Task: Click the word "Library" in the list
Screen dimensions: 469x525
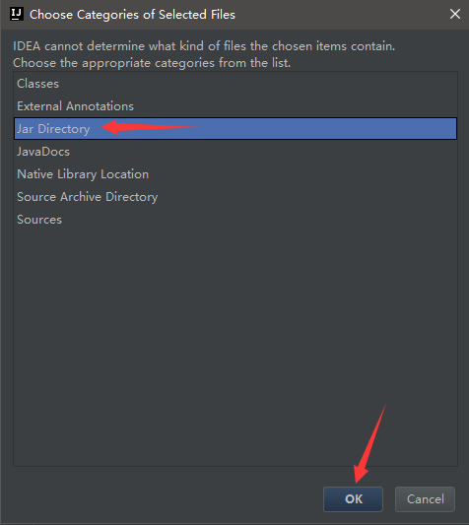Action: (x=77, y=174)
